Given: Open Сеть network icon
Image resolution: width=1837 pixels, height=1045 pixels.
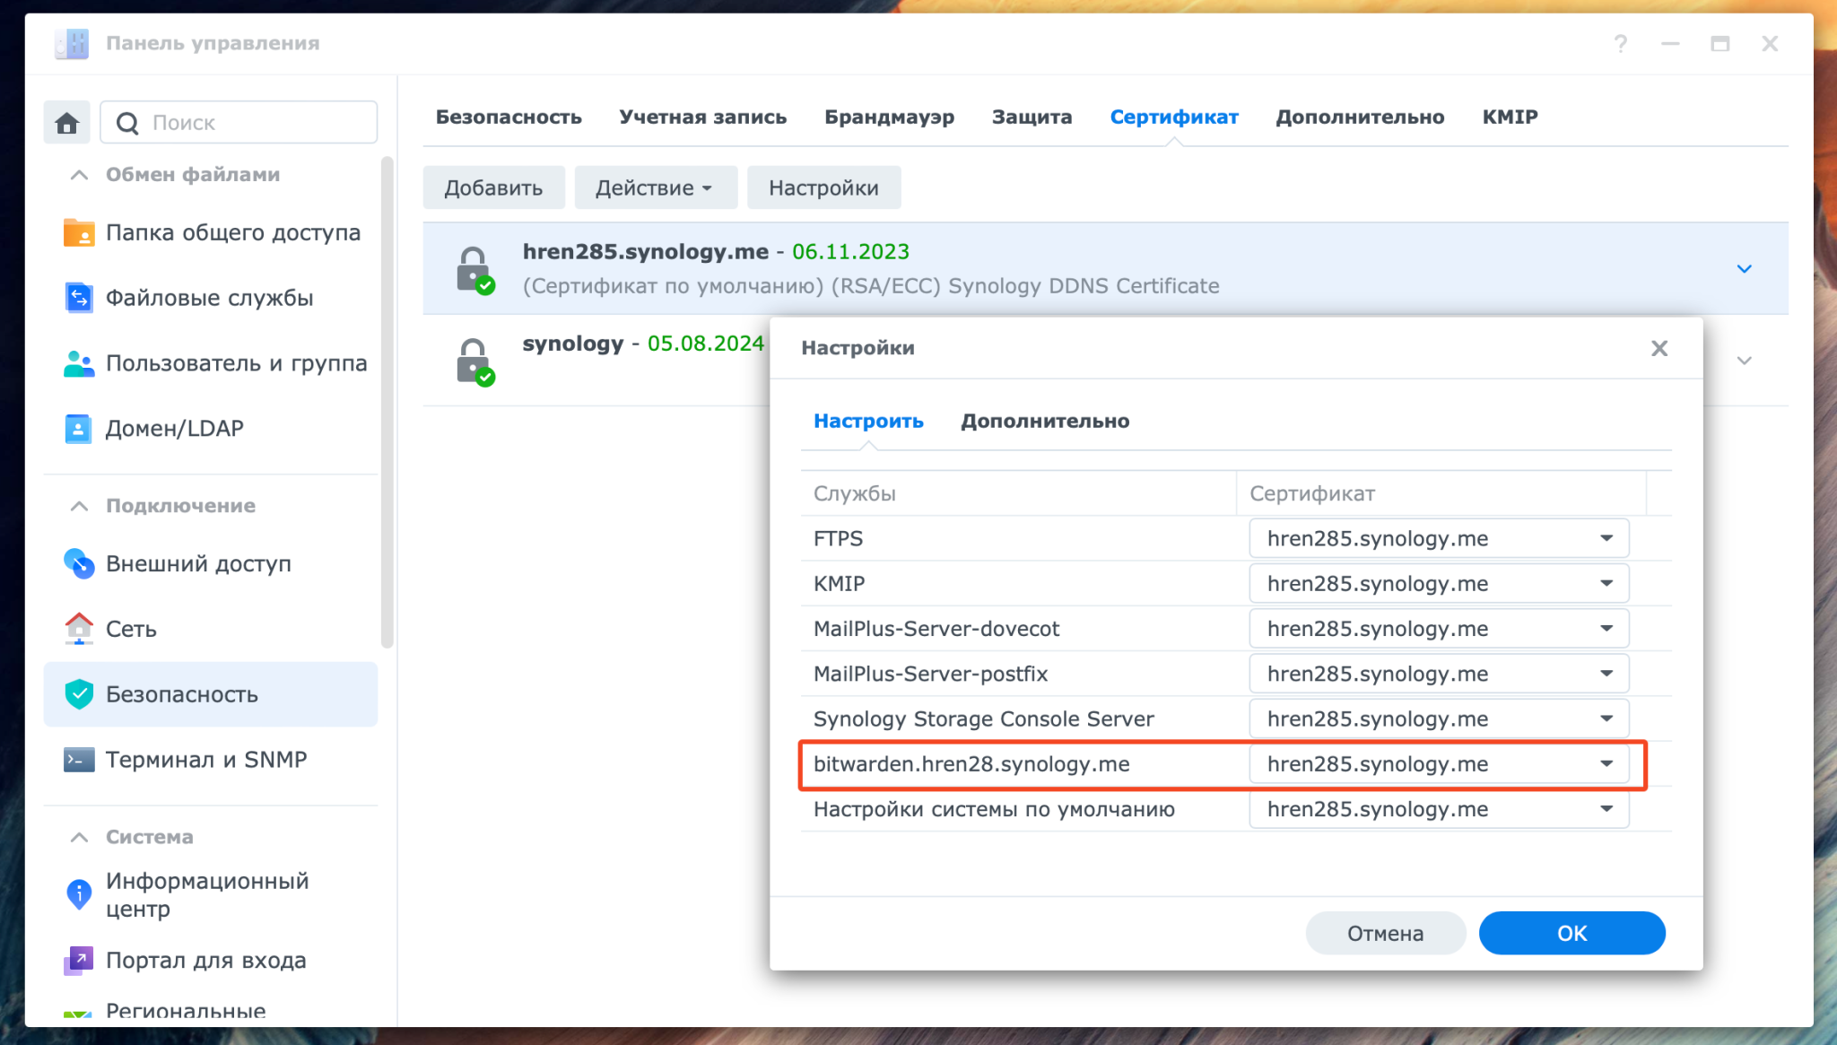Looking at the screenshot, I should pyautogui.click(x=79, y=629).
